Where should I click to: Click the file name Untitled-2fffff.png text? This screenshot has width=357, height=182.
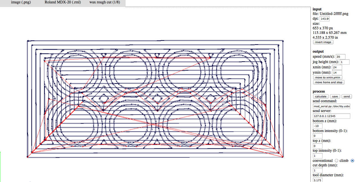[334, 14]
